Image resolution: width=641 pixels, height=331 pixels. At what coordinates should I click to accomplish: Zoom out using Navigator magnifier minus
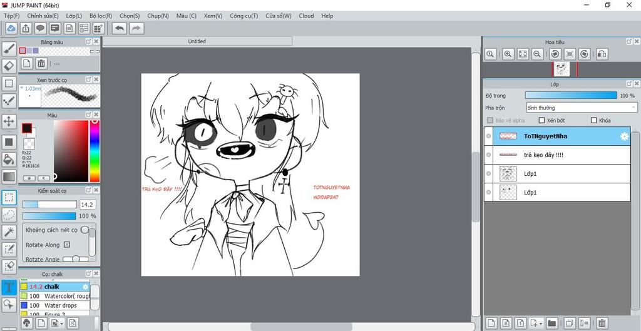[x=538, y=54]
